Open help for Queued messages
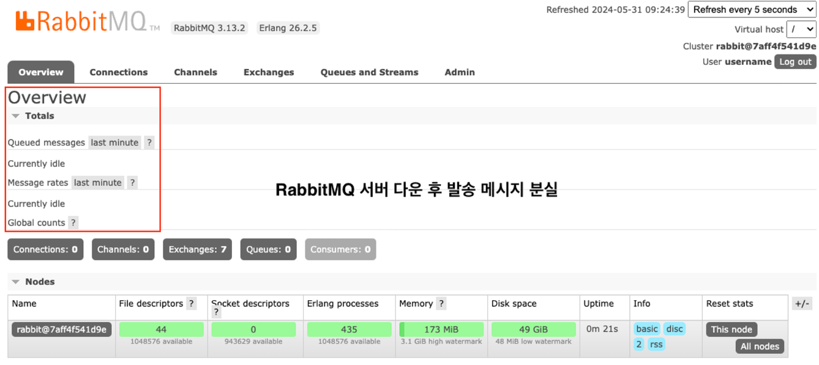 pos(149,142)
